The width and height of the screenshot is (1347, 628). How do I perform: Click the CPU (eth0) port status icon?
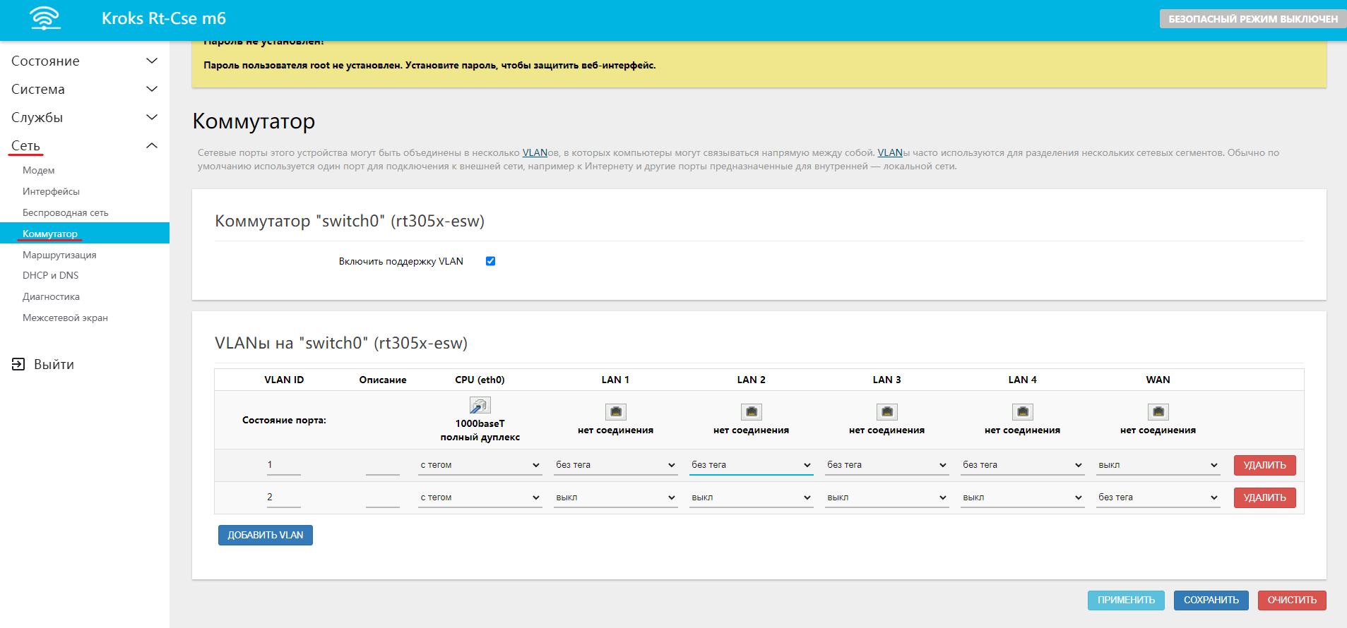(480, 405)
